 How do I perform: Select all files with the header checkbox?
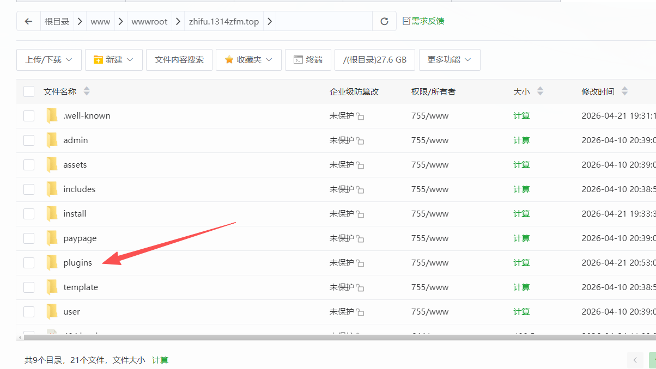tap(28, 91)
